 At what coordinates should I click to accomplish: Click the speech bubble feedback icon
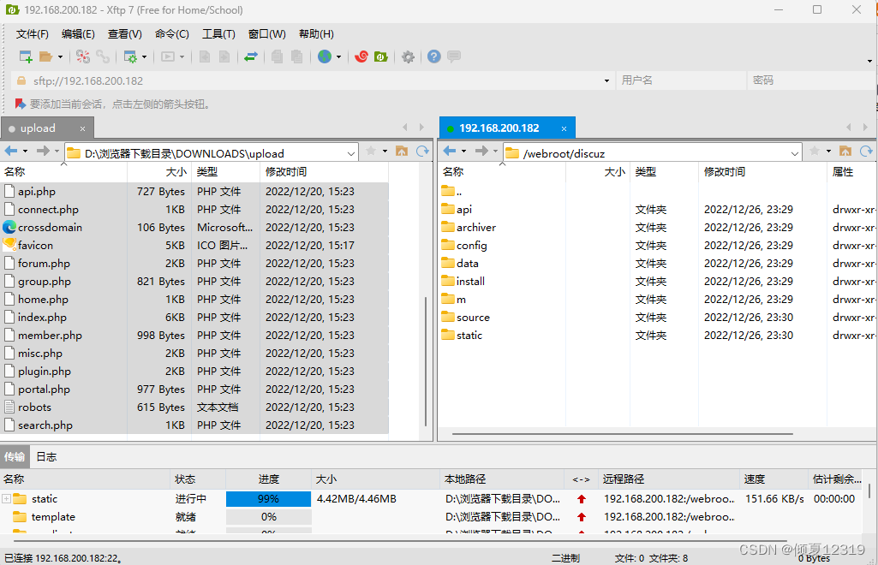click(454, 56)
